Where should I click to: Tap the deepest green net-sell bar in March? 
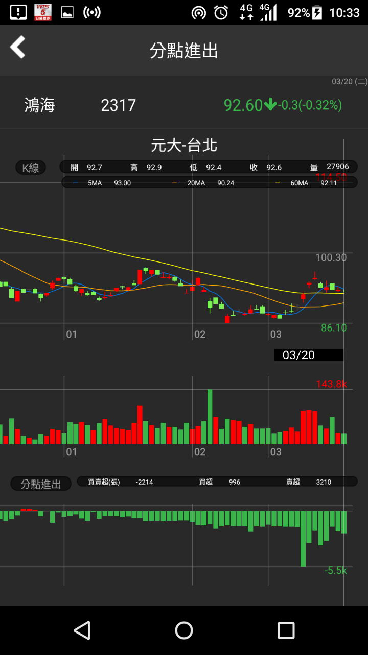pos(303,539)
